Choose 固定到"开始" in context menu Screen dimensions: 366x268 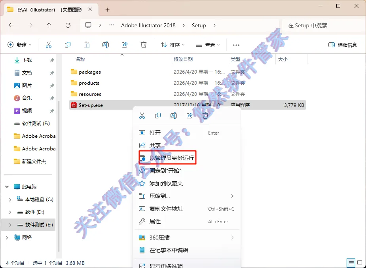click(186, 171)
